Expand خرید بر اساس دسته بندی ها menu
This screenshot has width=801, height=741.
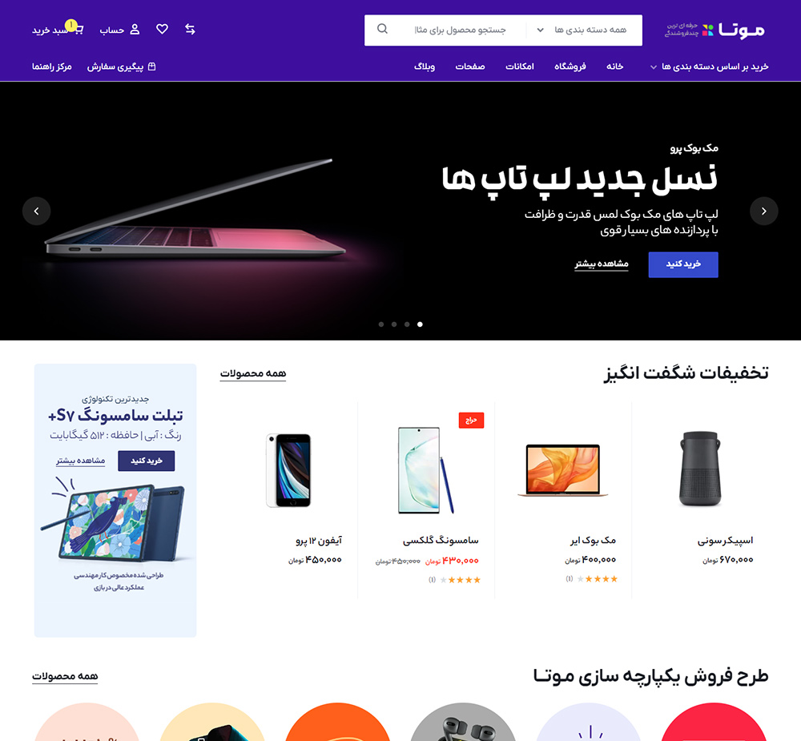click(709, 66)
